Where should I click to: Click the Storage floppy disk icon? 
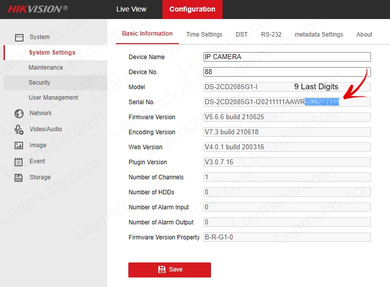pos(19,177)
